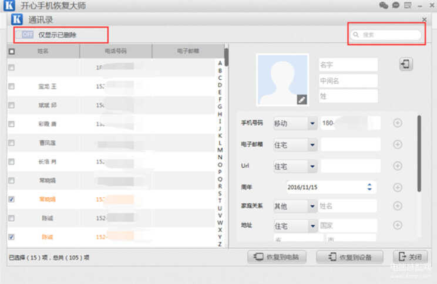The image size is (437, 284).
Task: Add another family relation with plus icon
Action: pyautogui.click(x=398, y=206)
